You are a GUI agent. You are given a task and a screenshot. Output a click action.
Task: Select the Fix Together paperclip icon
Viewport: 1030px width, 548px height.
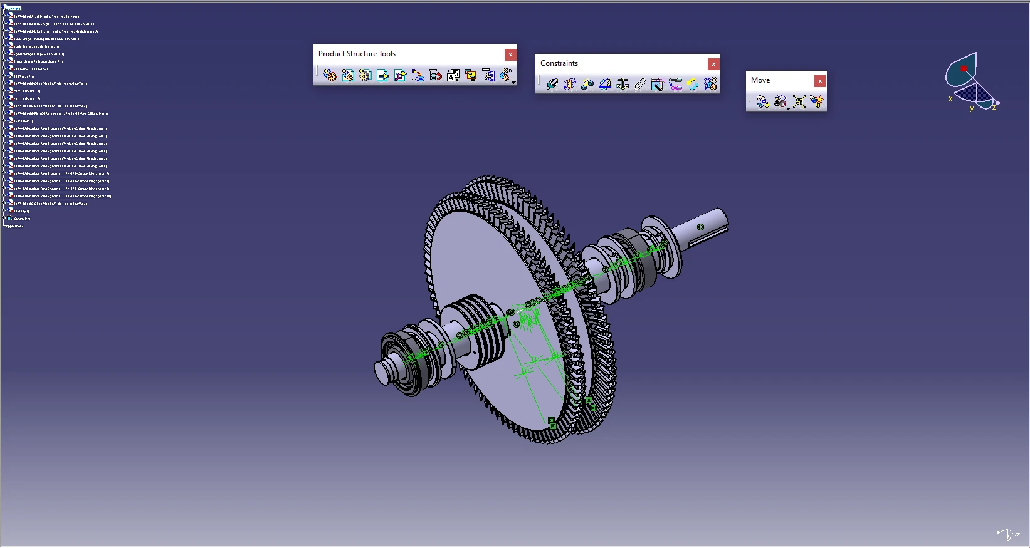click(x=639, y=84)
